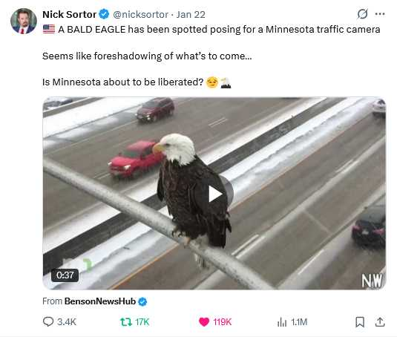This screenshot has width=397, height=337.
Task: Click BensonNewsHub's verified badge
Action: [142, 301]
